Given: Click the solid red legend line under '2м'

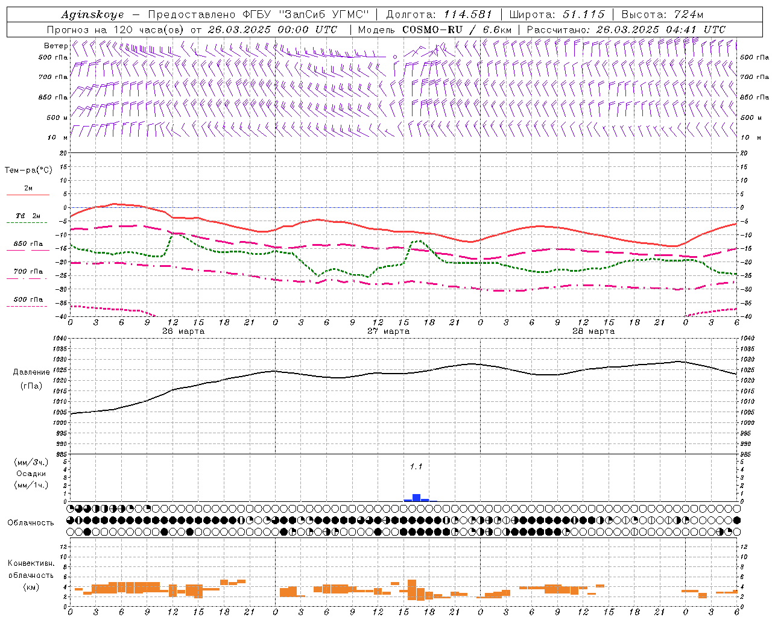Looking at the screenshot, I should 28,195.
